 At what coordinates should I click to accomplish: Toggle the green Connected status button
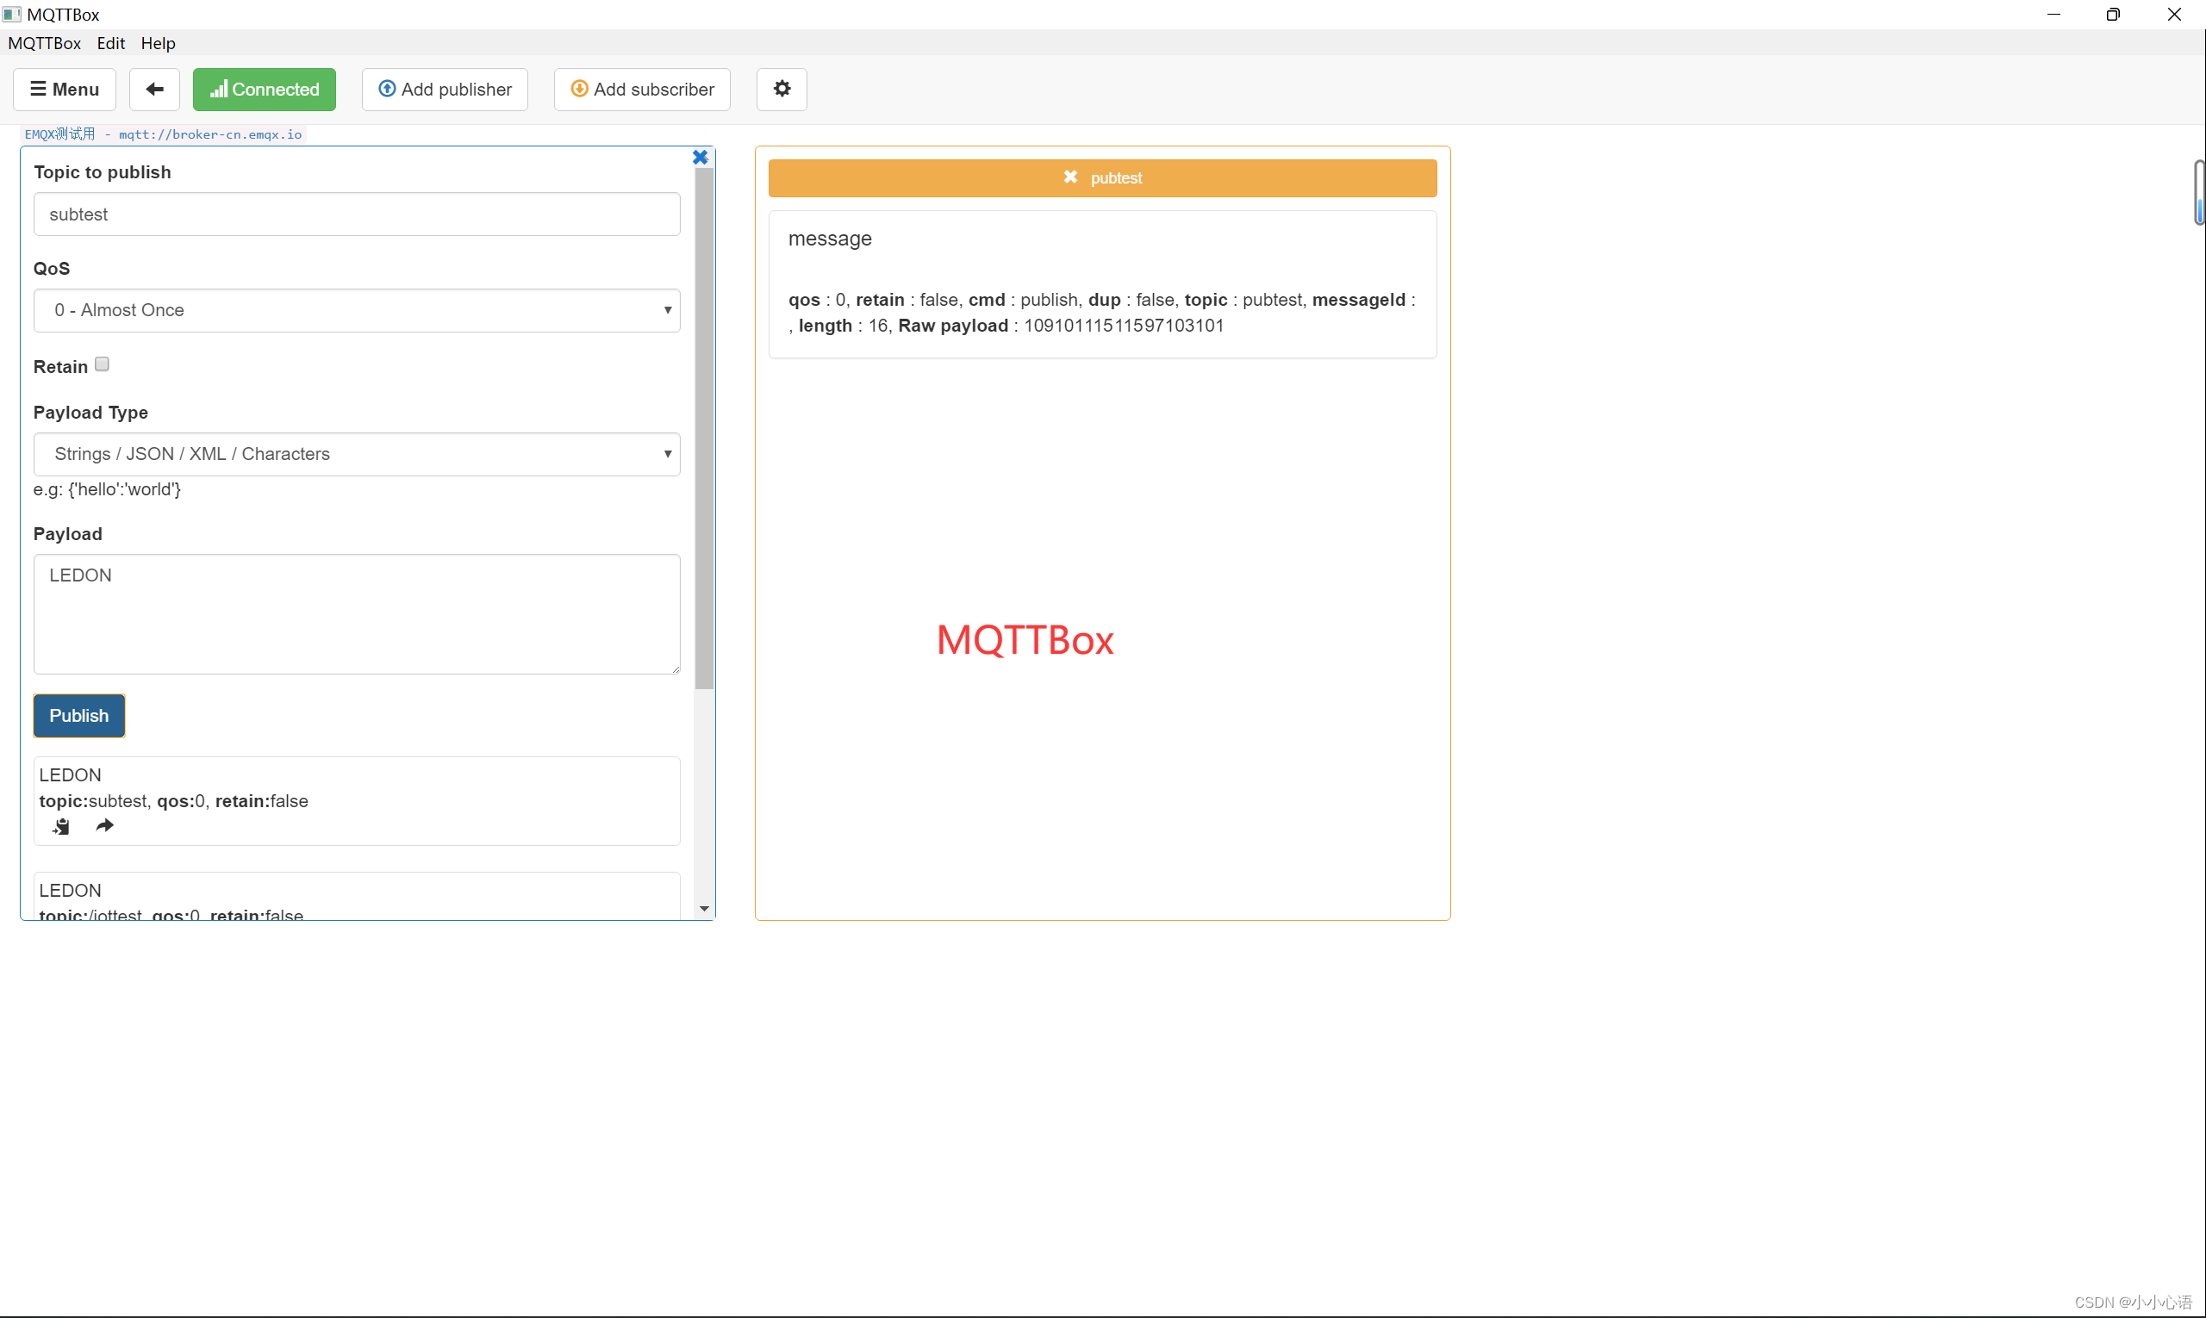264,89
